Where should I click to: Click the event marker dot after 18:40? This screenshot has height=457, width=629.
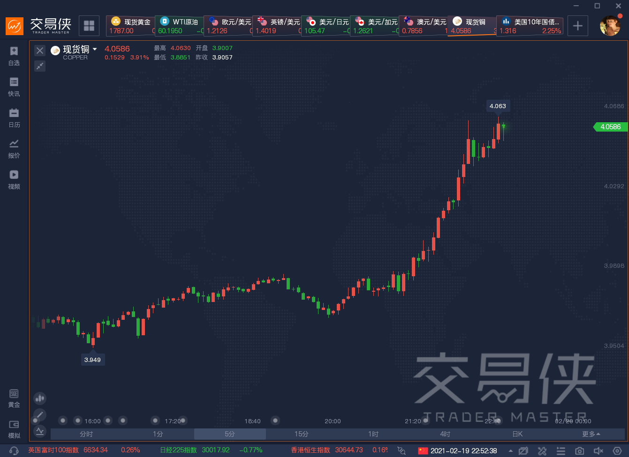point(276,420)
